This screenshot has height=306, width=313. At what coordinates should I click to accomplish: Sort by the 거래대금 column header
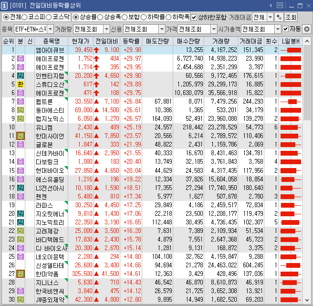point(250,41)
